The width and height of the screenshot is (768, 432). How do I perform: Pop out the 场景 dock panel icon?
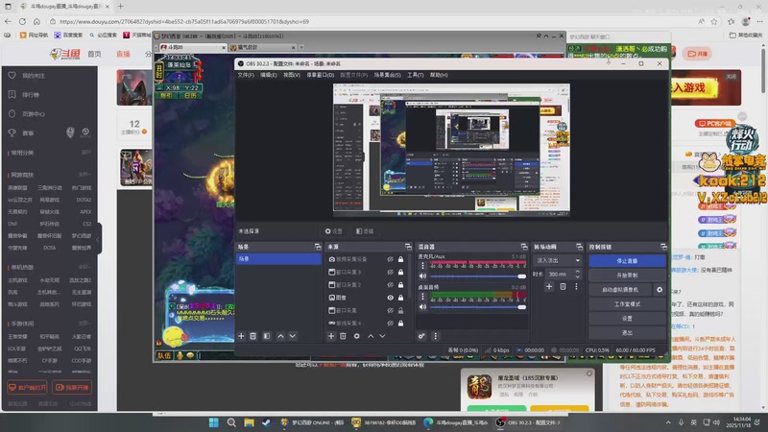pyautogui.click(x=318, y=247)
